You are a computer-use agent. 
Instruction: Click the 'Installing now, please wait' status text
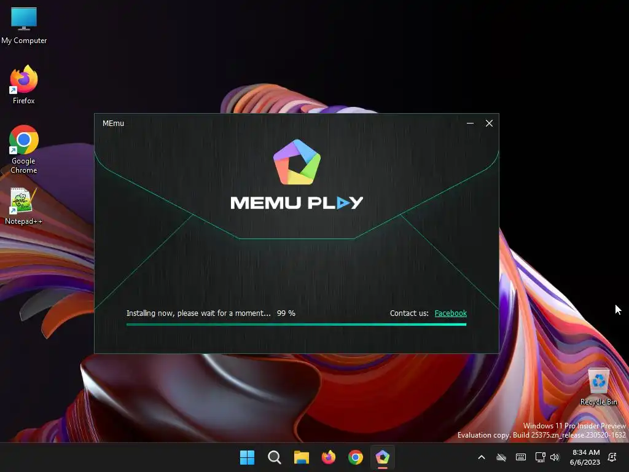(x=198, y=313)
